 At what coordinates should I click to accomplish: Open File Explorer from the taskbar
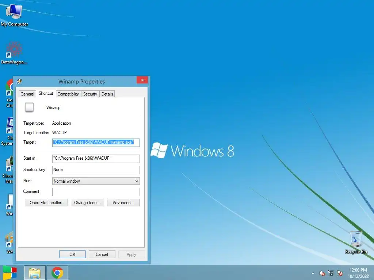pos(35,273)
